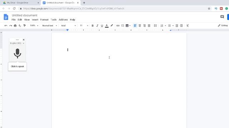Click the IQ extension icon
229x128 pixels.
tap(216, 9)
